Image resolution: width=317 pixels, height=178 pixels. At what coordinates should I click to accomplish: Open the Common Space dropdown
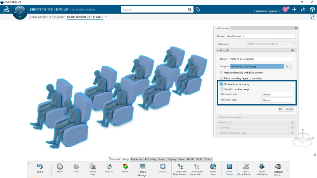pos(267,11)
